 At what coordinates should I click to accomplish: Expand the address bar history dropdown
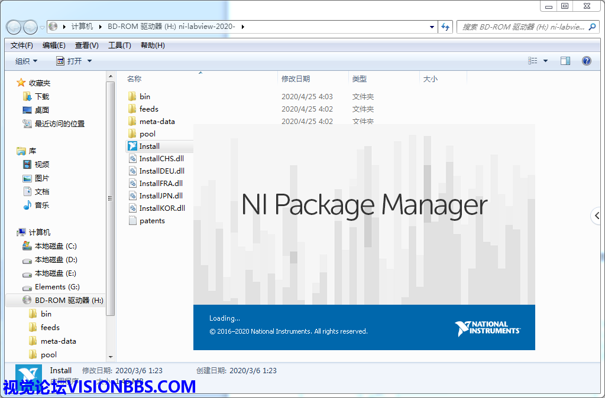point(432,27)
